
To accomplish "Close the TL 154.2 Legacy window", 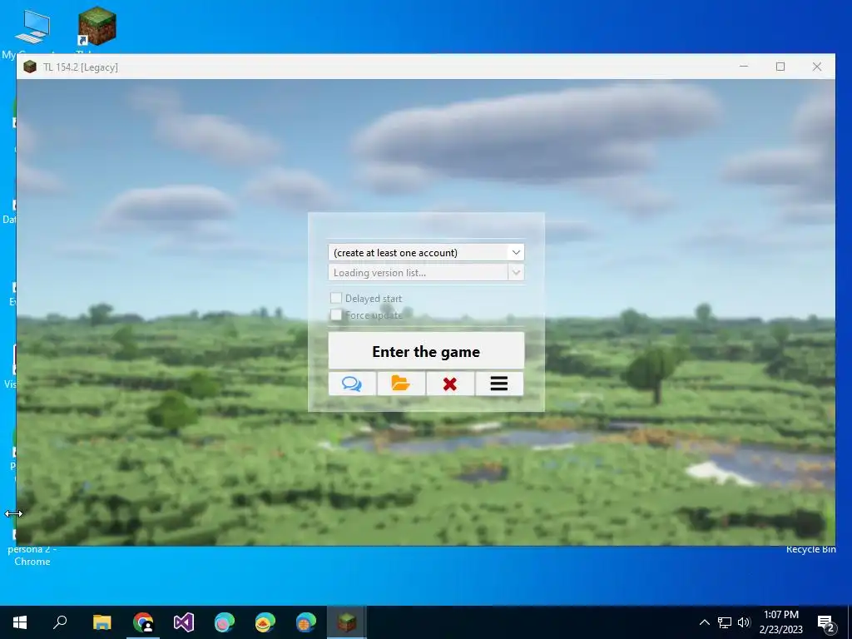I will coord(817,67).
